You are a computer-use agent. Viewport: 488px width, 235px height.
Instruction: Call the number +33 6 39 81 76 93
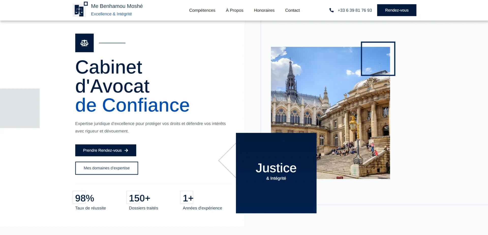pos(355,10)
